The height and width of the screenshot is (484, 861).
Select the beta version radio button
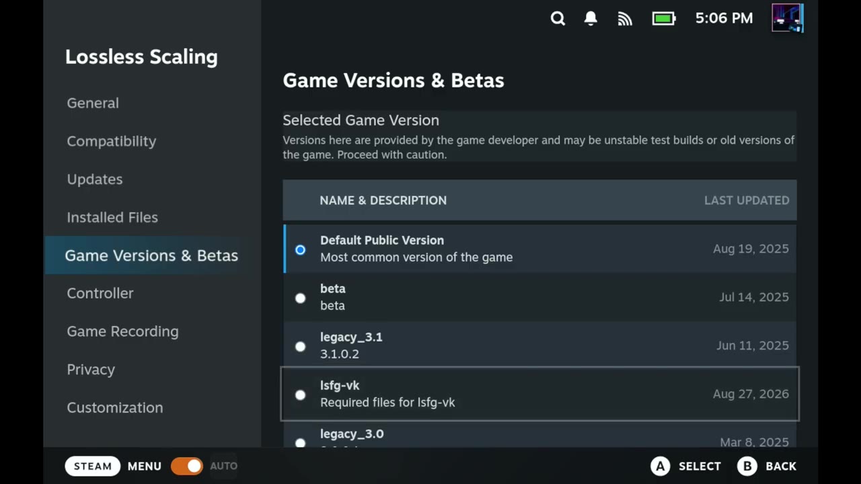click(300, 298)
